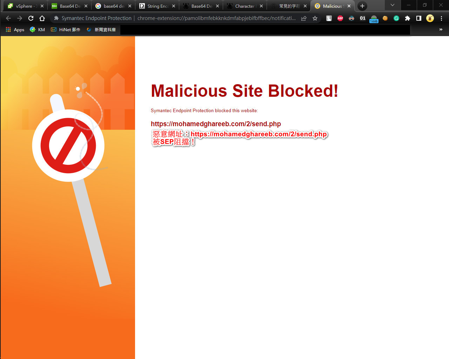449x359 pixels.
Task: Open the AdBlock Plus (ABP) extension
Action: point(340,18)
